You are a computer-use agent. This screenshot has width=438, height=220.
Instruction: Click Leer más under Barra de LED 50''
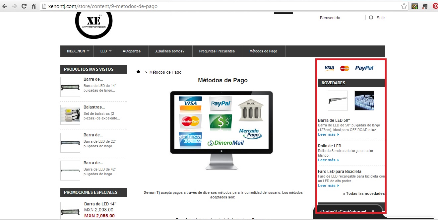[x=328, y=134]
